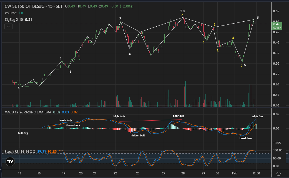Click the 'throw back' annotation text
The width and height of the screenshot is (289, 178).
(x=73, y=125)
